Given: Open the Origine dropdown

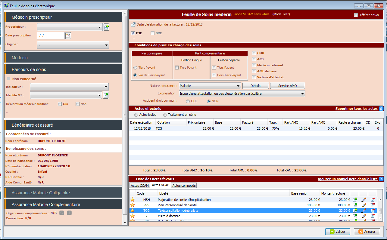Looking at the screenshot, I should [x=73, y=45].
